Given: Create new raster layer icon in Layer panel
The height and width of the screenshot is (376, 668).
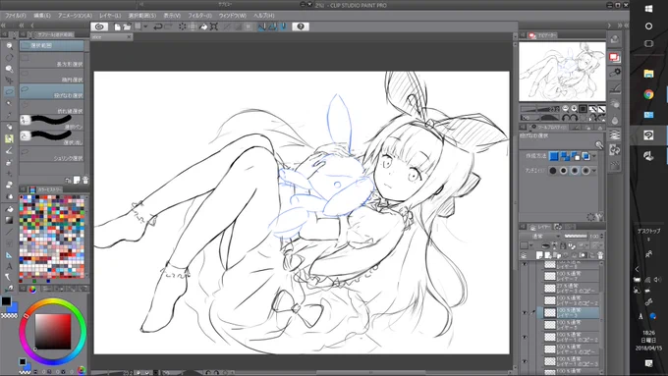Looking at the screenshot, I should 539,255.
